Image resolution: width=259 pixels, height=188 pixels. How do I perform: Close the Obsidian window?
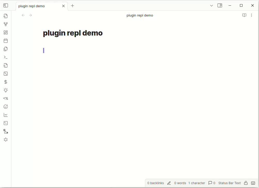(x=252, y=6)
